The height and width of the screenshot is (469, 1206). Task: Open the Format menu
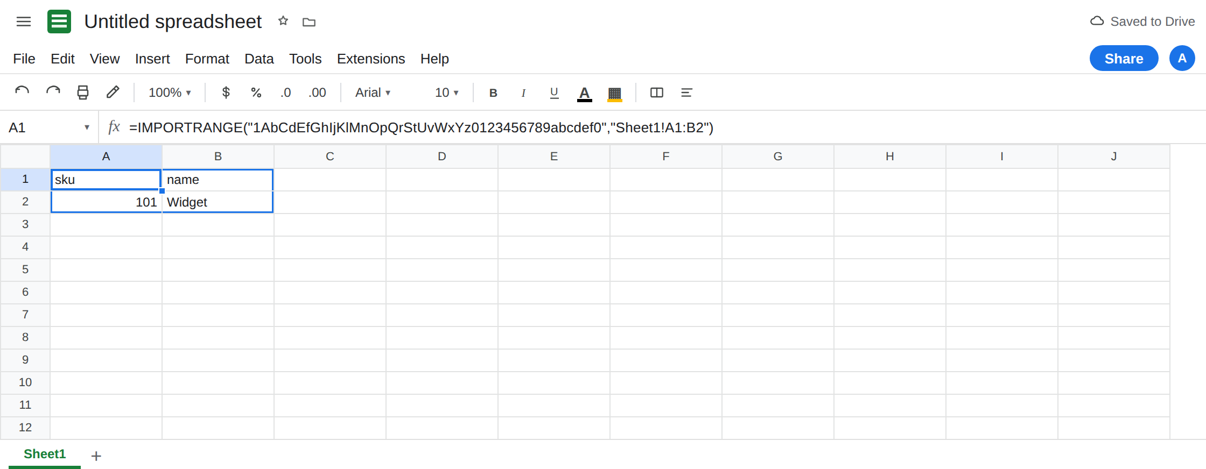[x=207, y=59]
